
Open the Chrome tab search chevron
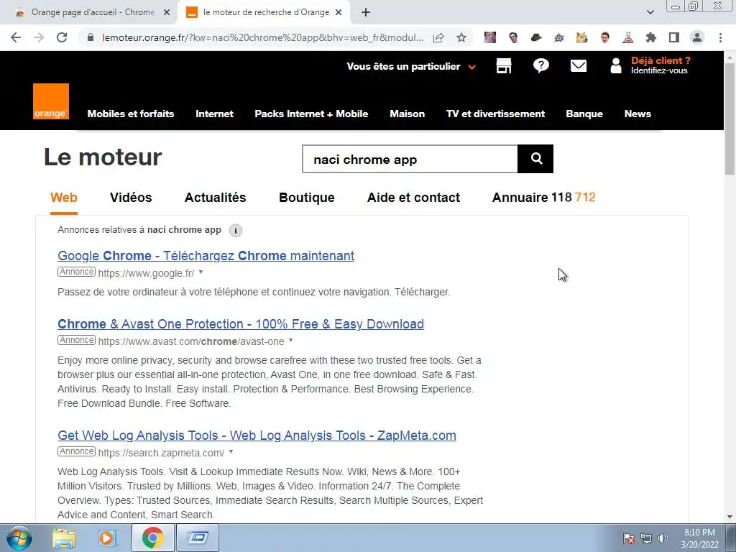(x=650, y=12)
